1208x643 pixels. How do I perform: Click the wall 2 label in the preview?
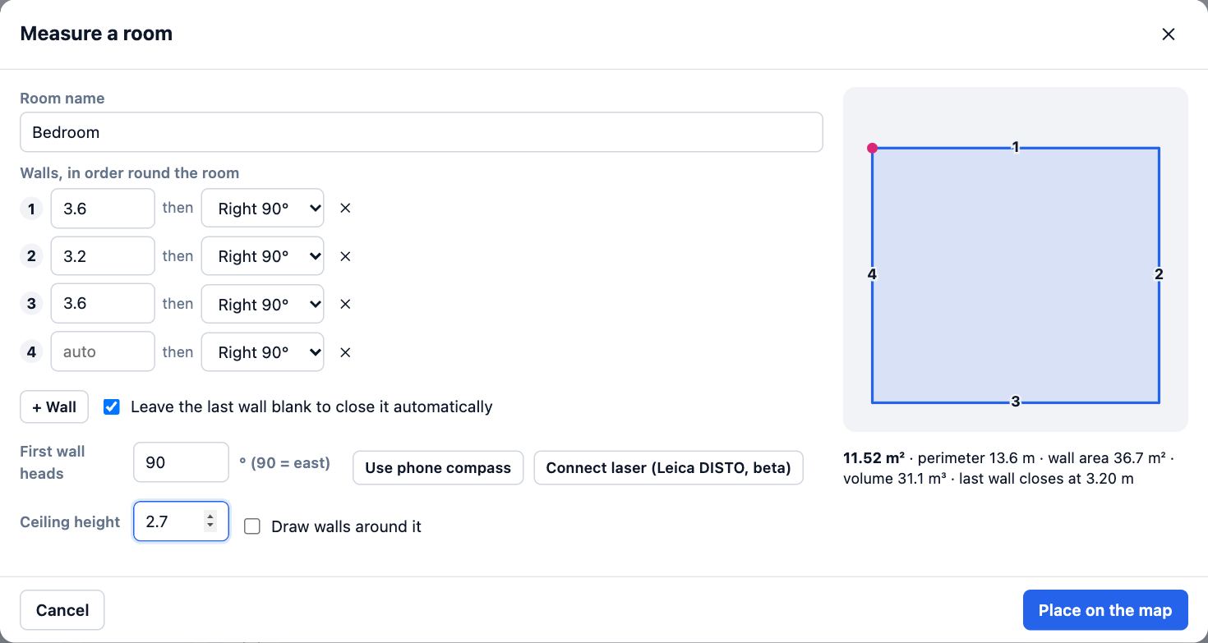[x=1159, y=274]
